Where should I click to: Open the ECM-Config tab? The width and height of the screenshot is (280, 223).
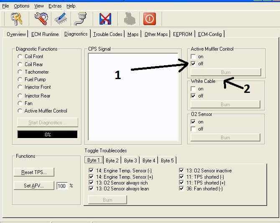click(x=210, y=34)
